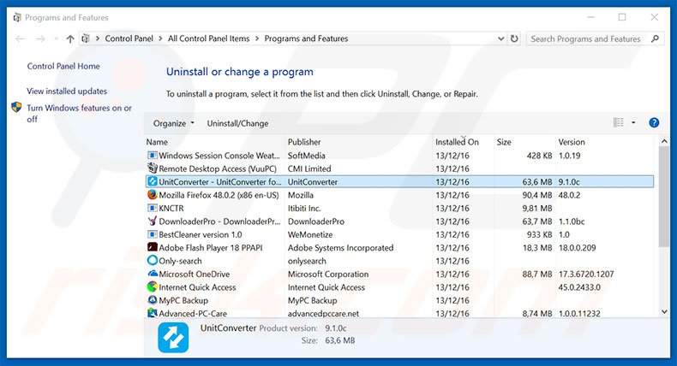Expand the view options dropdown arrow
The image size is (677, 366).
pos(633,123)
